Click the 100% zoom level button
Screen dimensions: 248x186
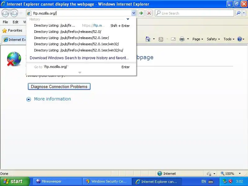click(x=228, y=174)
